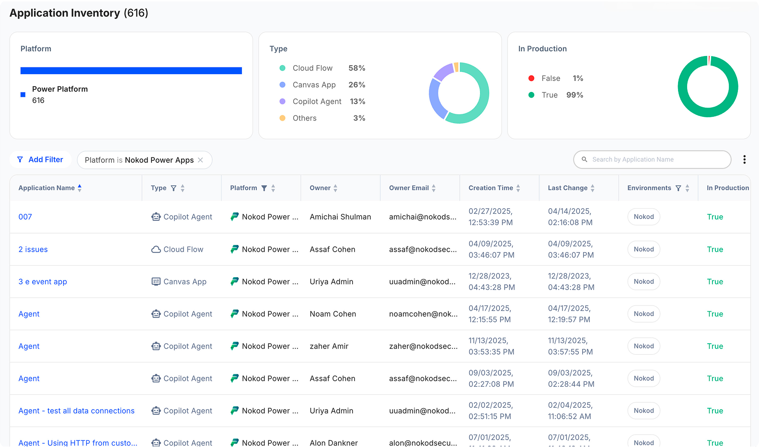Toggle the Copilot Agent legend entry

tap(317, 101)
